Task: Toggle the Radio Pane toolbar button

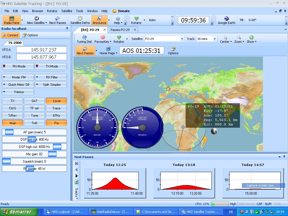Action: click(12, 20)
